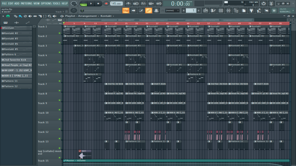Viewport: 296px width, 166px height.
Task: Toggle step editing arrow icon
Action: point(133,11)
